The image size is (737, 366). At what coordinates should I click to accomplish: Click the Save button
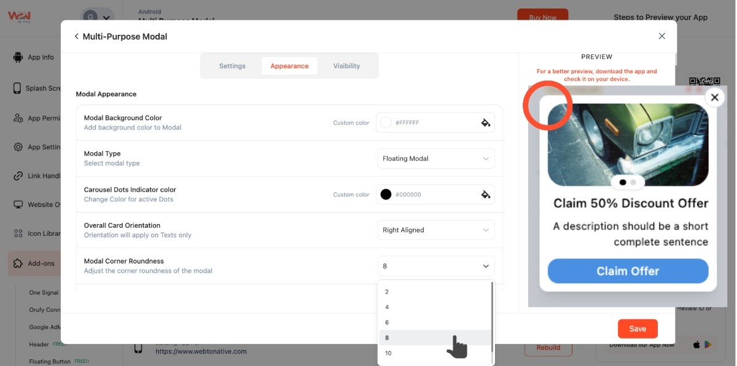point(637,329)
